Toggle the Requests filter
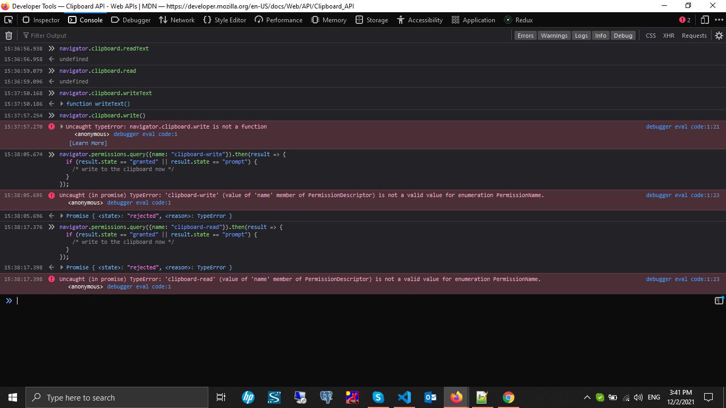The width and height of the screenshot is (726, 408). pyautogui.click(x=694, y=36)
